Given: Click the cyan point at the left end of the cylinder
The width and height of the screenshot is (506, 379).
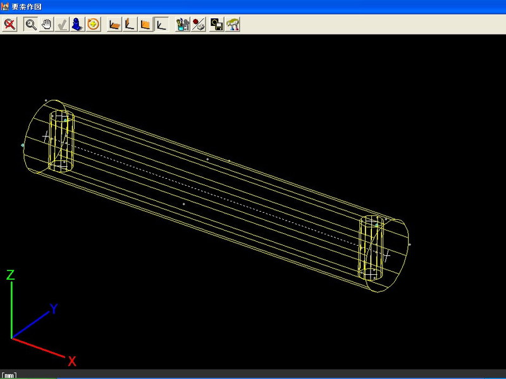Looking at the screenshot, I should (x=23, y=145).
